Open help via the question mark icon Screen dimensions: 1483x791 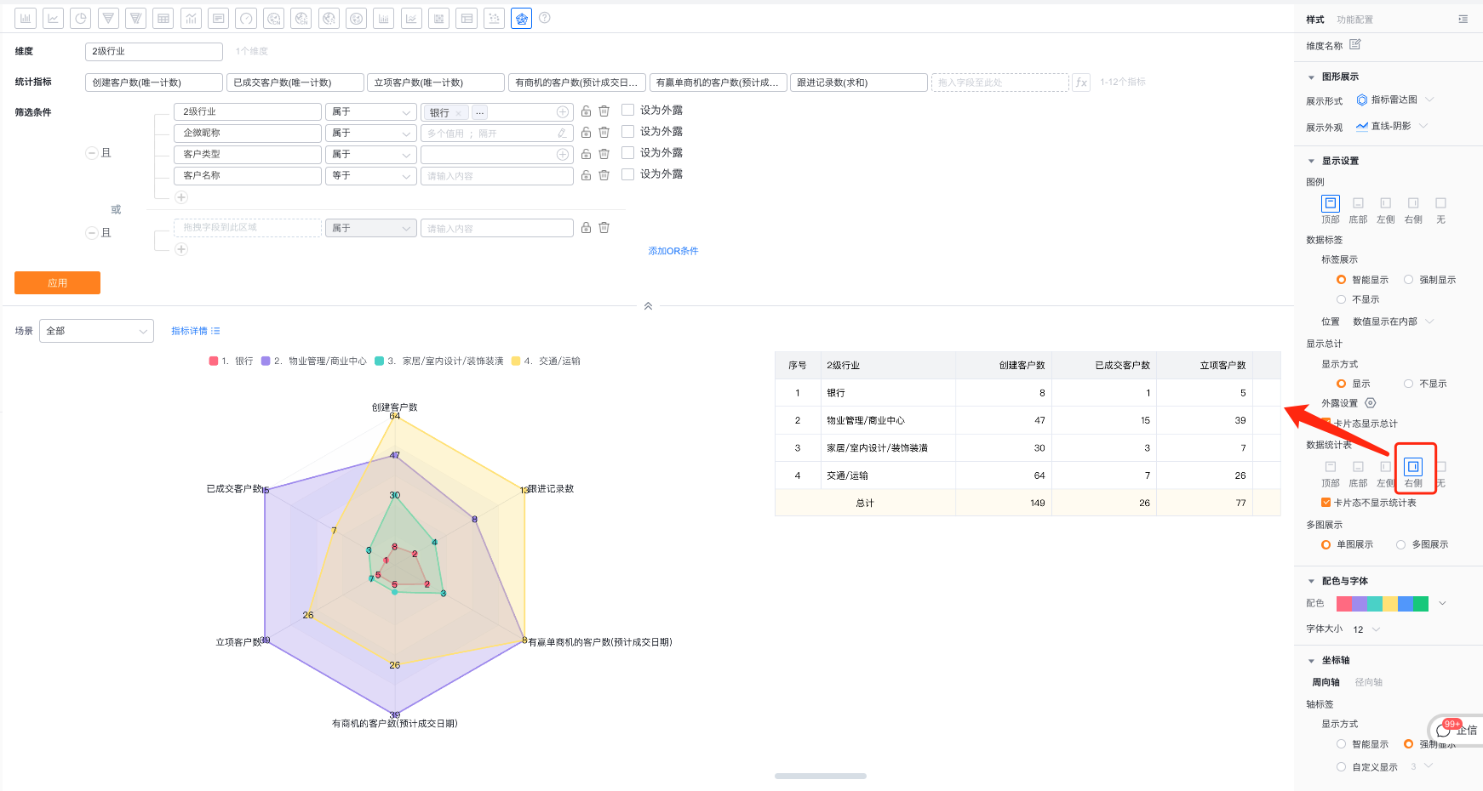(x=545, y=18)
